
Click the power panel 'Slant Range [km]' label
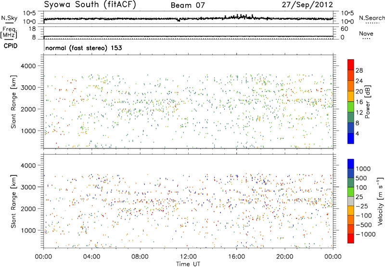[x=13, y=102]
